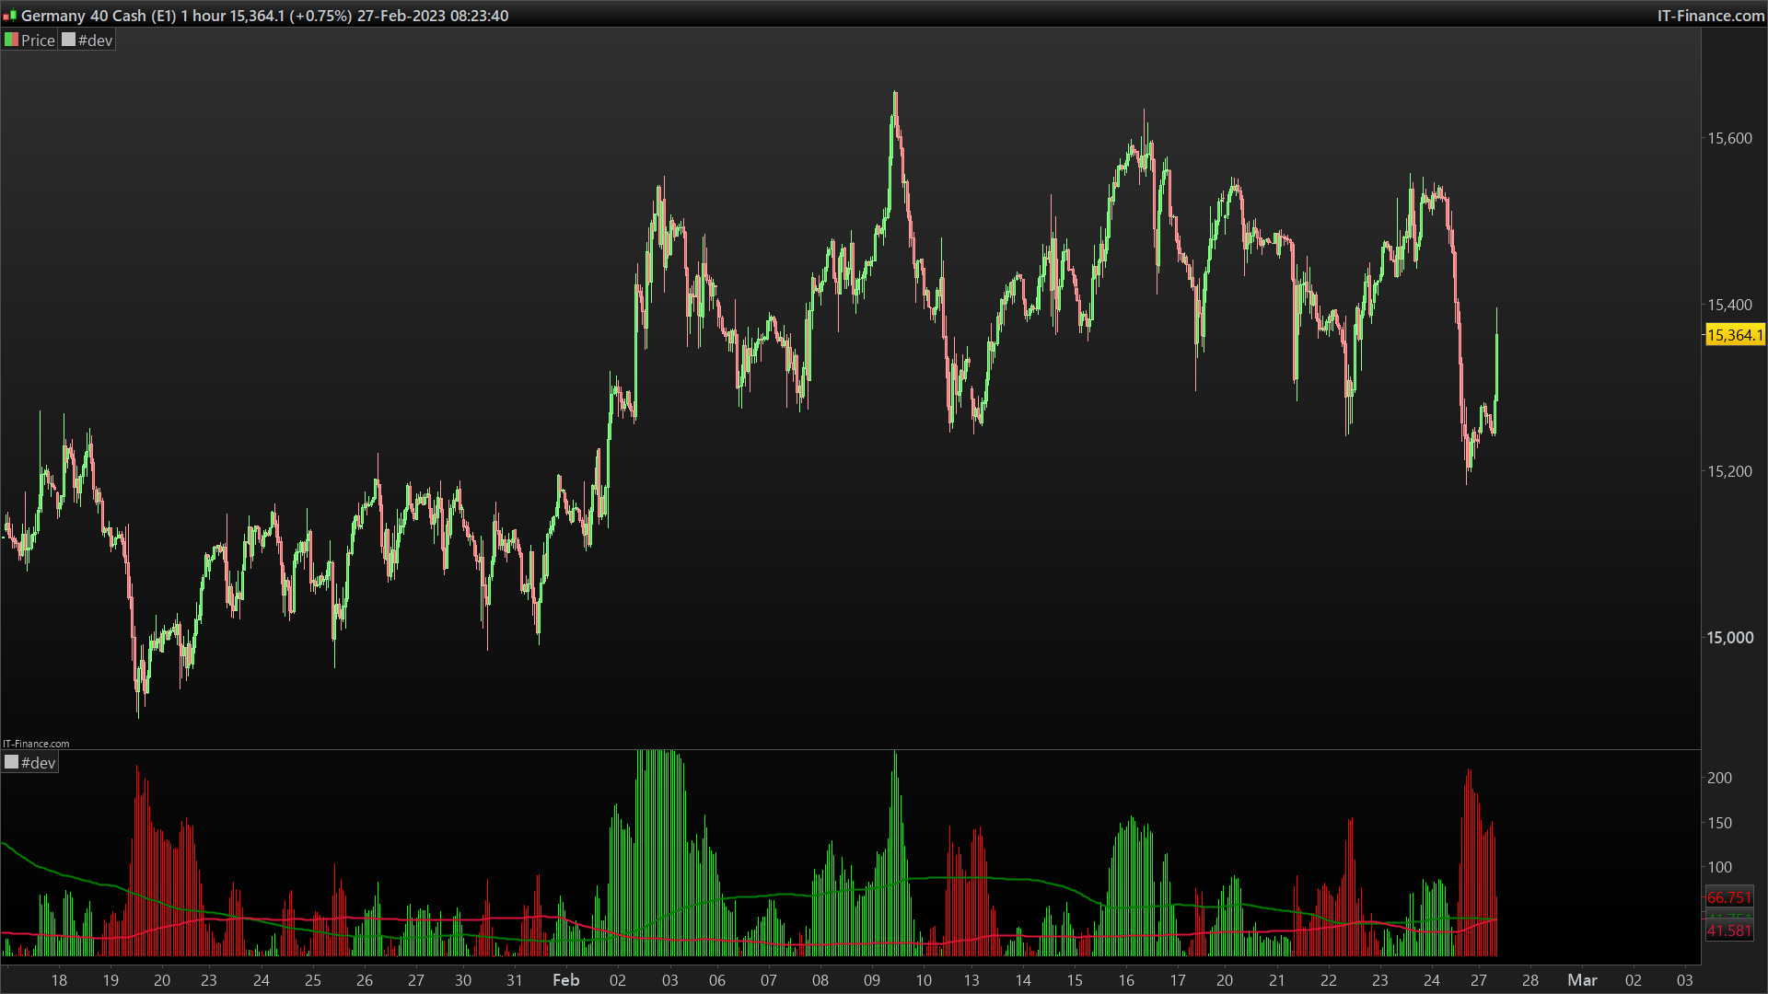
Task: Click the Mar marker on time axis
Action: (x=1582, y=980)
